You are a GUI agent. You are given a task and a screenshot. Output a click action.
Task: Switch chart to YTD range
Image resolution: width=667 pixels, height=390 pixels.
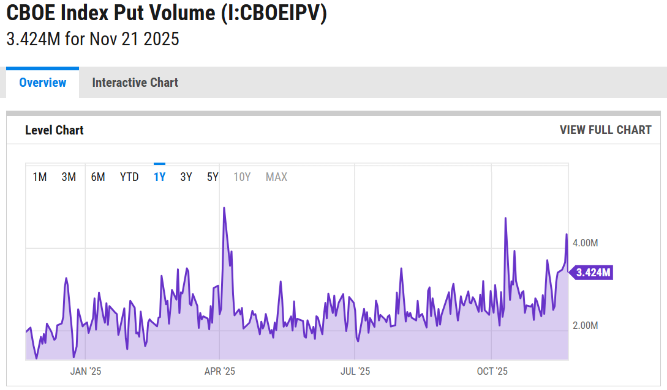[129, 177]
